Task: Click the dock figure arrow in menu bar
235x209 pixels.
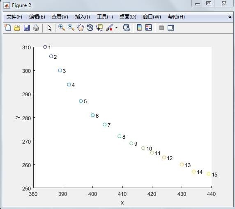Action: click(230, 16)
